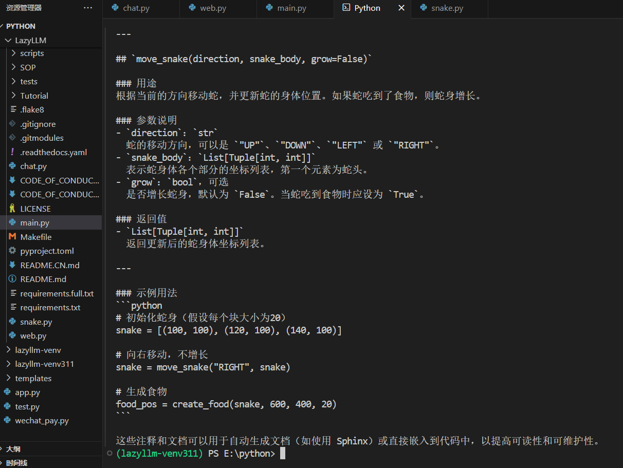
Task: Click the list icon next to requirements.full.txt
Action: pos(13,293)
